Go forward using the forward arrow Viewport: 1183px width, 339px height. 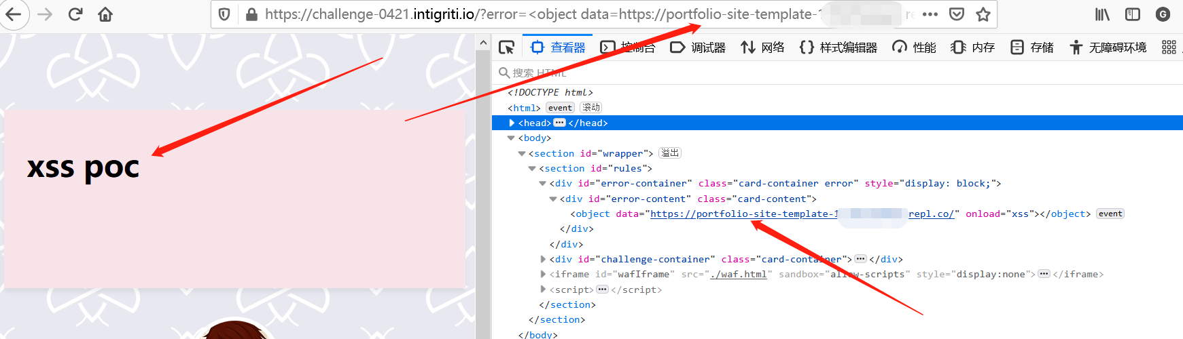tap(45, 14)
